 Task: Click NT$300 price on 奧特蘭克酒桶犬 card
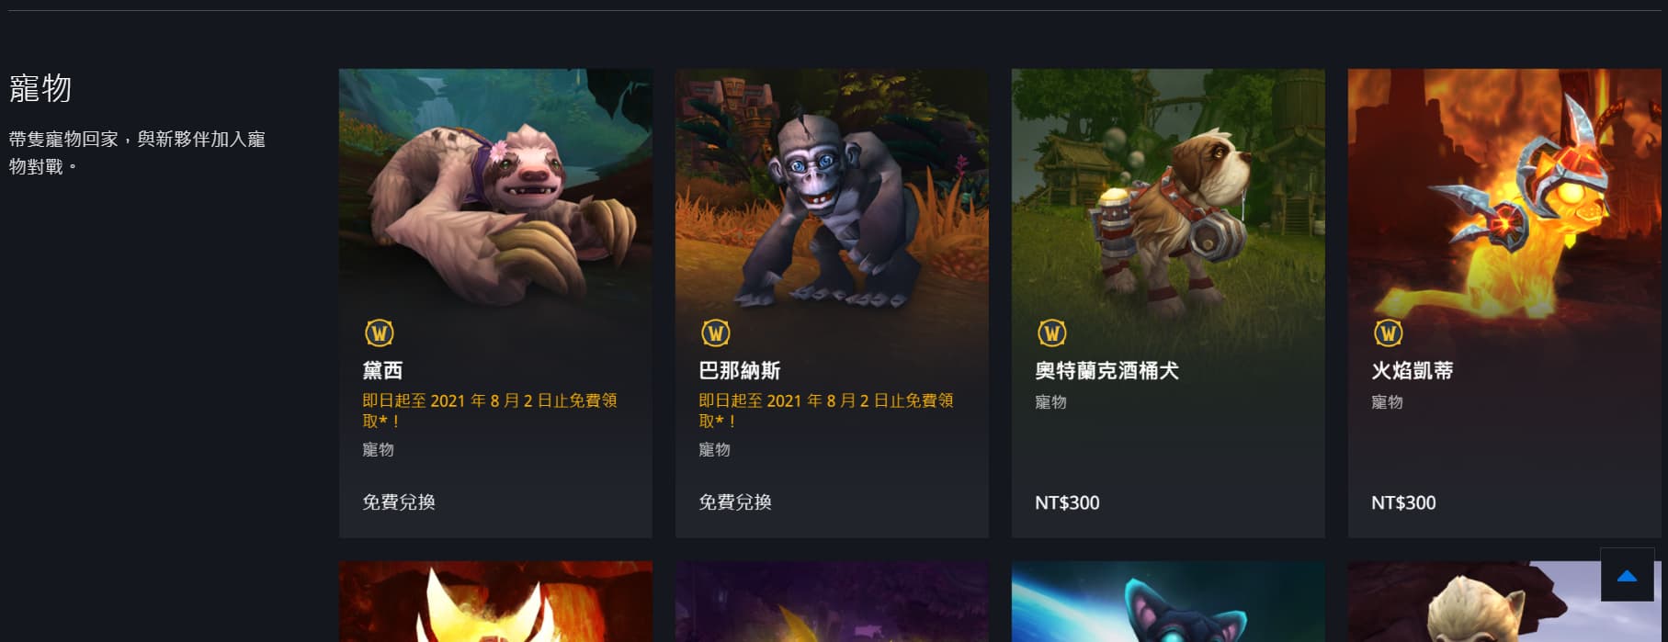click(x=1067, y=502)
